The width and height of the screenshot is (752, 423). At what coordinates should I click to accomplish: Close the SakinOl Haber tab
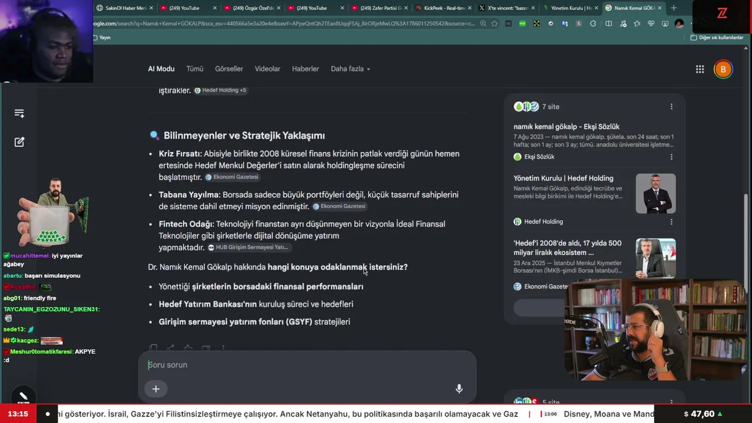click(151, 8)
